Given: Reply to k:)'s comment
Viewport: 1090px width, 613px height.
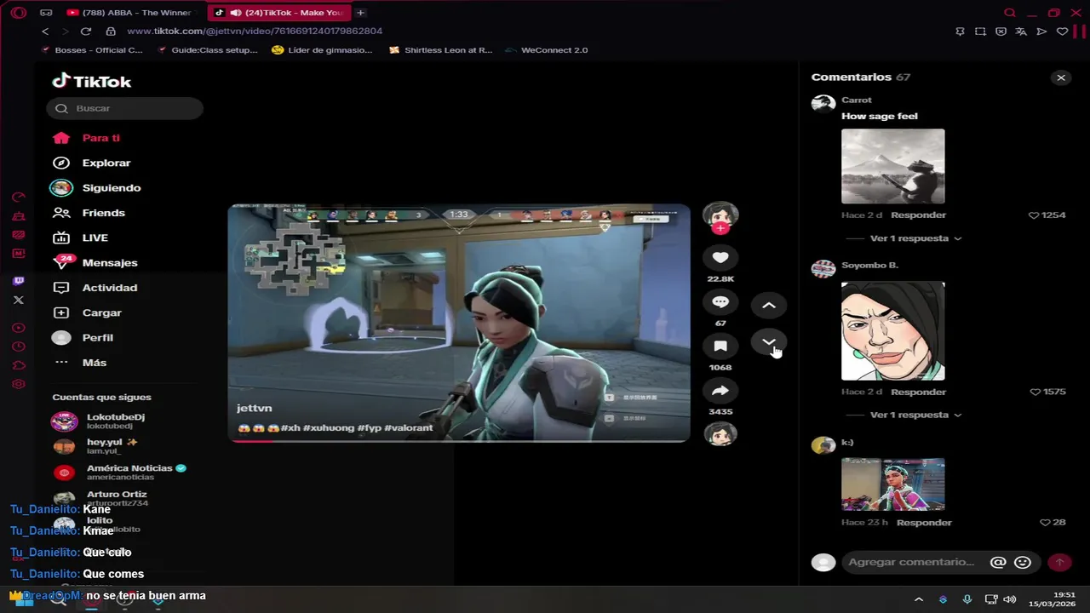Looking at the screenshot, I should tap(924, 523).
